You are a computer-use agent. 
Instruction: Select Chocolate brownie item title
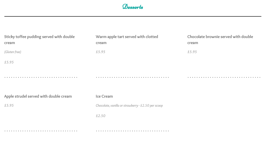(x=220, y=40)
